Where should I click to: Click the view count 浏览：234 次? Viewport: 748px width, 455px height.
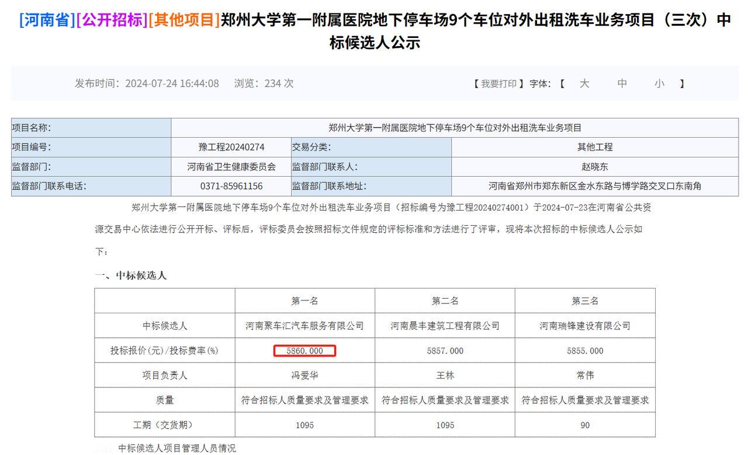pyautogui.click(x=264, y=83)
